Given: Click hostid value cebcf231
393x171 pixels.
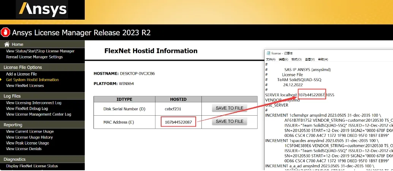Looking at the screenshot, I should tap(173, 109).
